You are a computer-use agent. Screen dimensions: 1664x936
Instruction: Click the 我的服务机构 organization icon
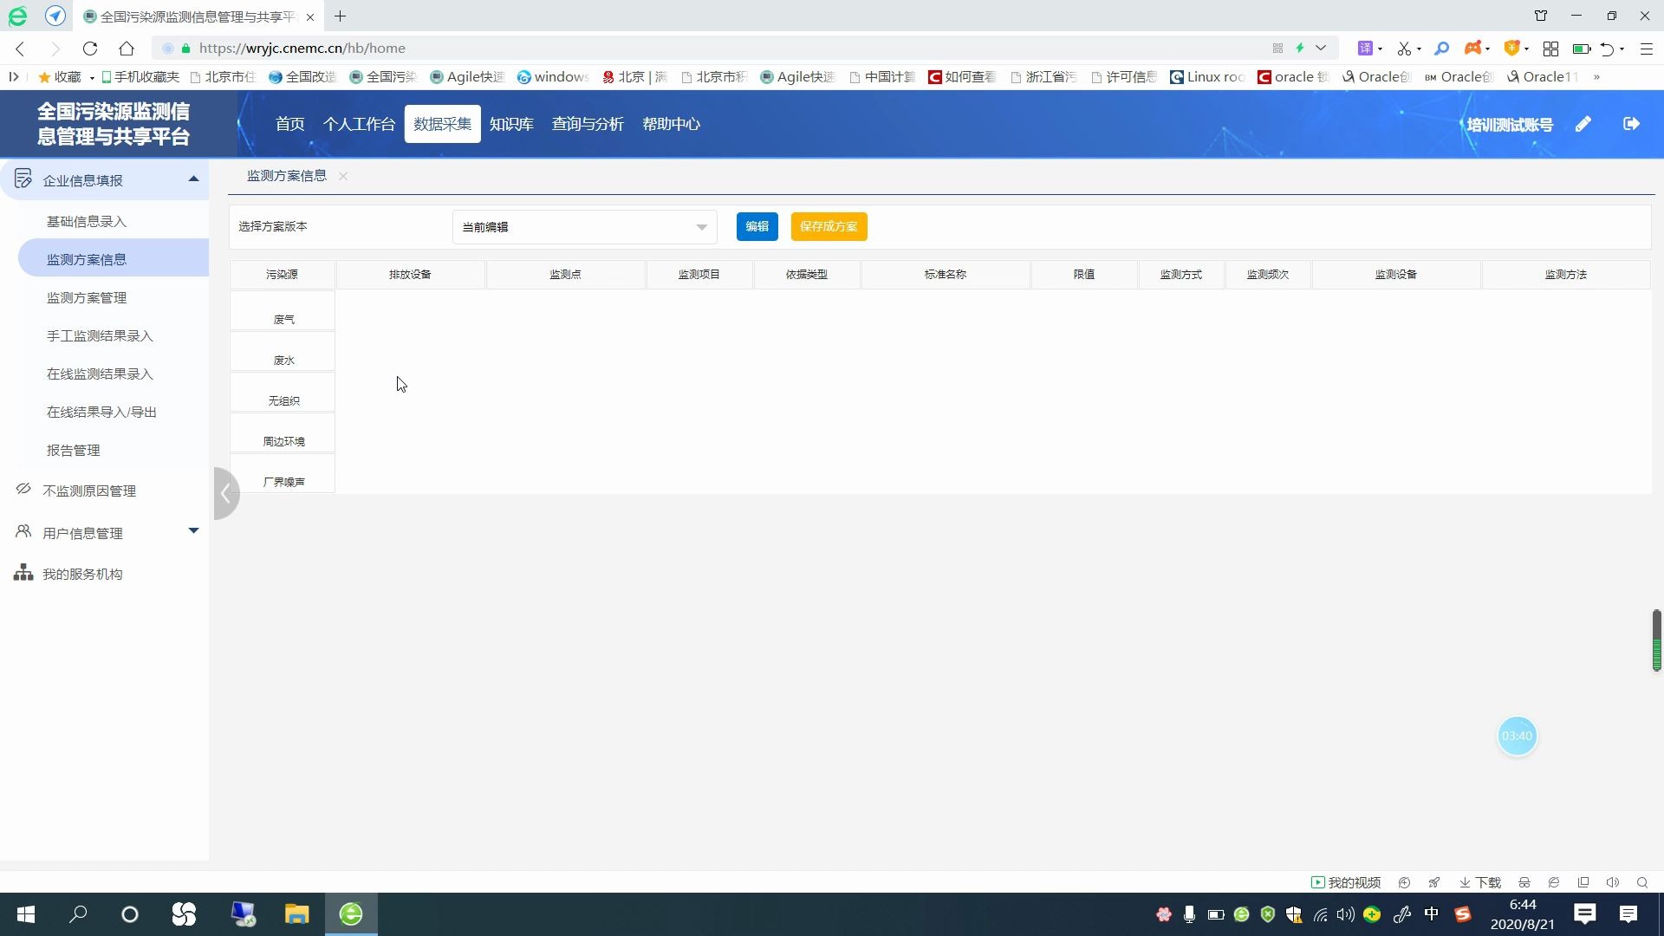(x=23, y=573)
